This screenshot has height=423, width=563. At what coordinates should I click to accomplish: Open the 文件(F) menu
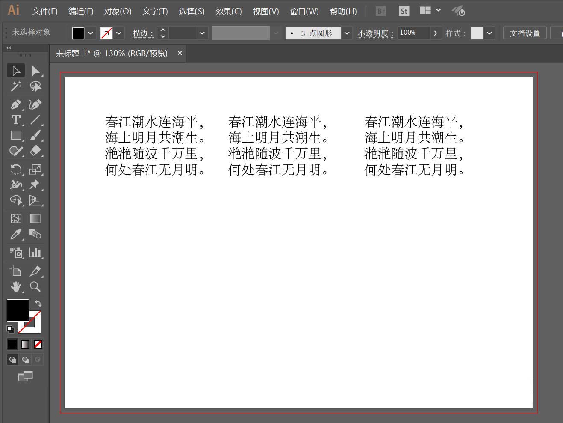[x=45, y=11]
